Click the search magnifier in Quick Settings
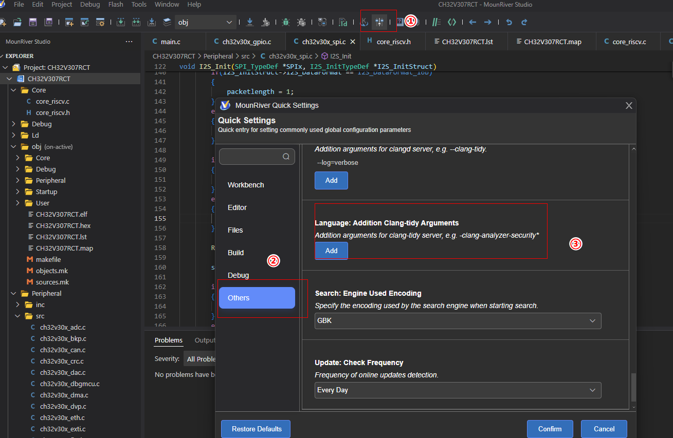Image resolution: width=673 pixels, height=438 pixels. coord(286,157)
